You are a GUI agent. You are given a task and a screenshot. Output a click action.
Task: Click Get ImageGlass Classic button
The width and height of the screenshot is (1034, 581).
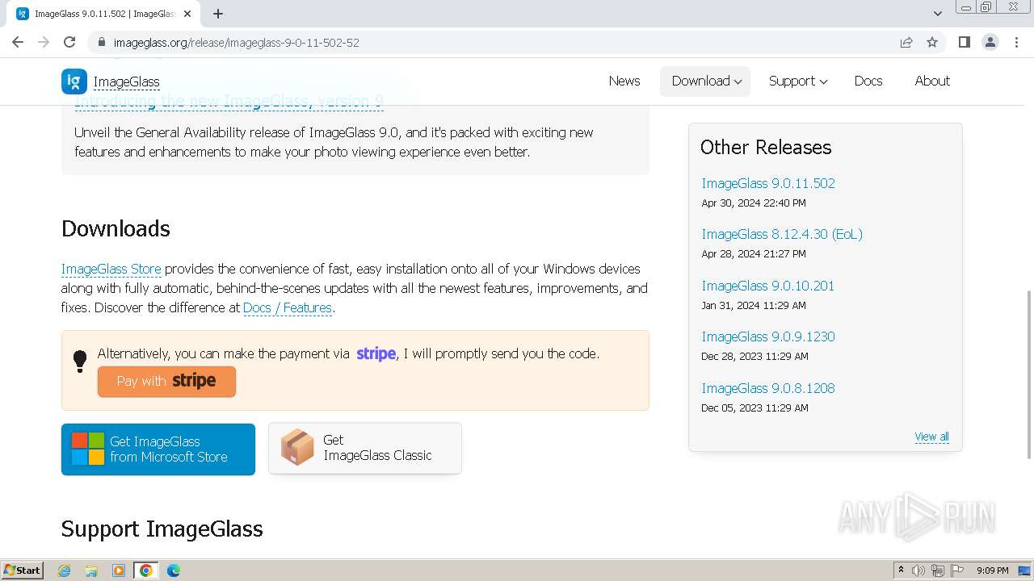(x=365, y=448)
